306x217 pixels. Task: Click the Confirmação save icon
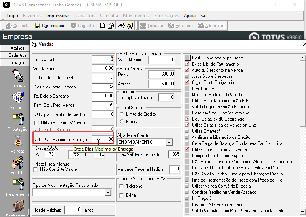37,26
